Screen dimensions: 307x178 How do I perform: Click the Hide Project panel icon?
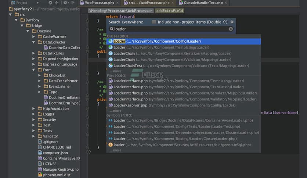[73, 3]
